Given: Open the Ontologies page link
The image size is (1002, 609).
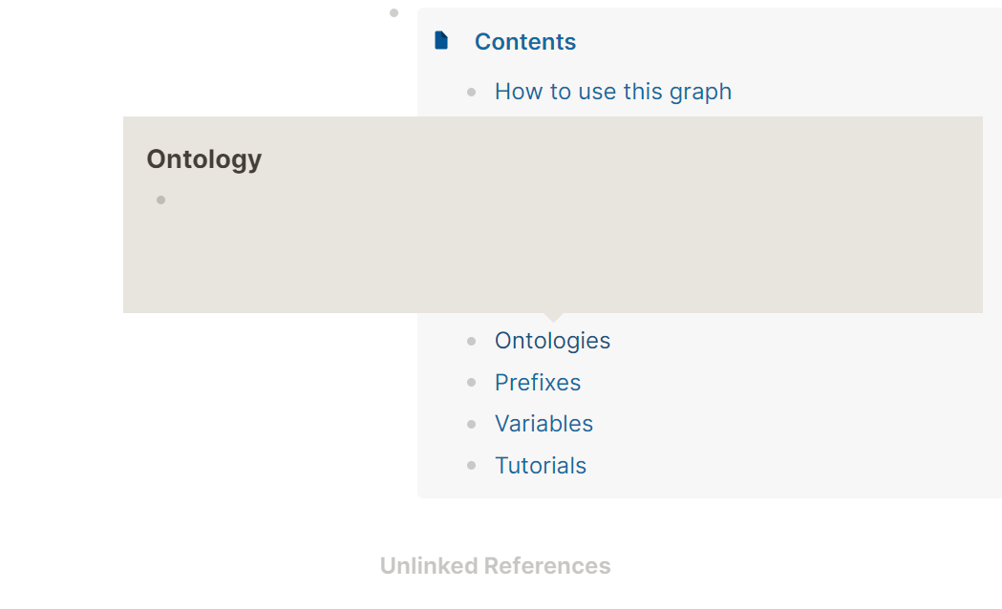Looking at the screenshot, I should pyautogui.click(x=552, y=341).
